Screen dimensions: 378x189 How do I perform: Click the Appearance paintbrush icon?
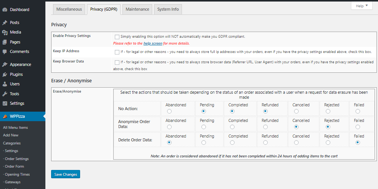coord(5,65)
